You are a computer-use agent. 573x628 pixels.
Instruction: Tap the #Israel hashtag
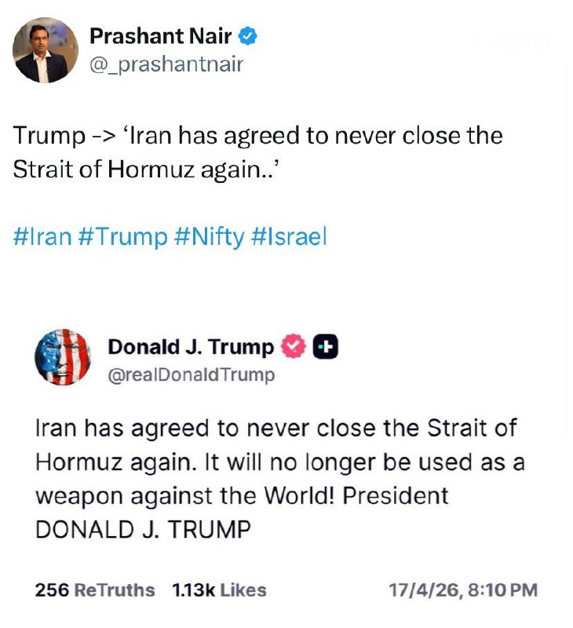288,236
